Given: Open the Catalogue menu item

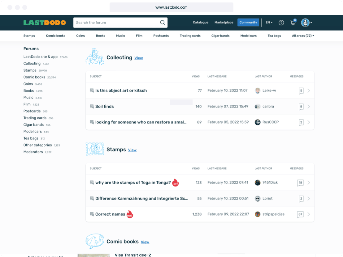Looking at the screenshot, I should [200, 23].
